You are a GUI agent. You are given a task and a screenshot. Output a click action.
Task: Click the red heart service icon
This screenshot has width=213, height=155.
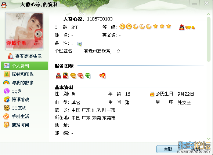[x=102, y=75]
